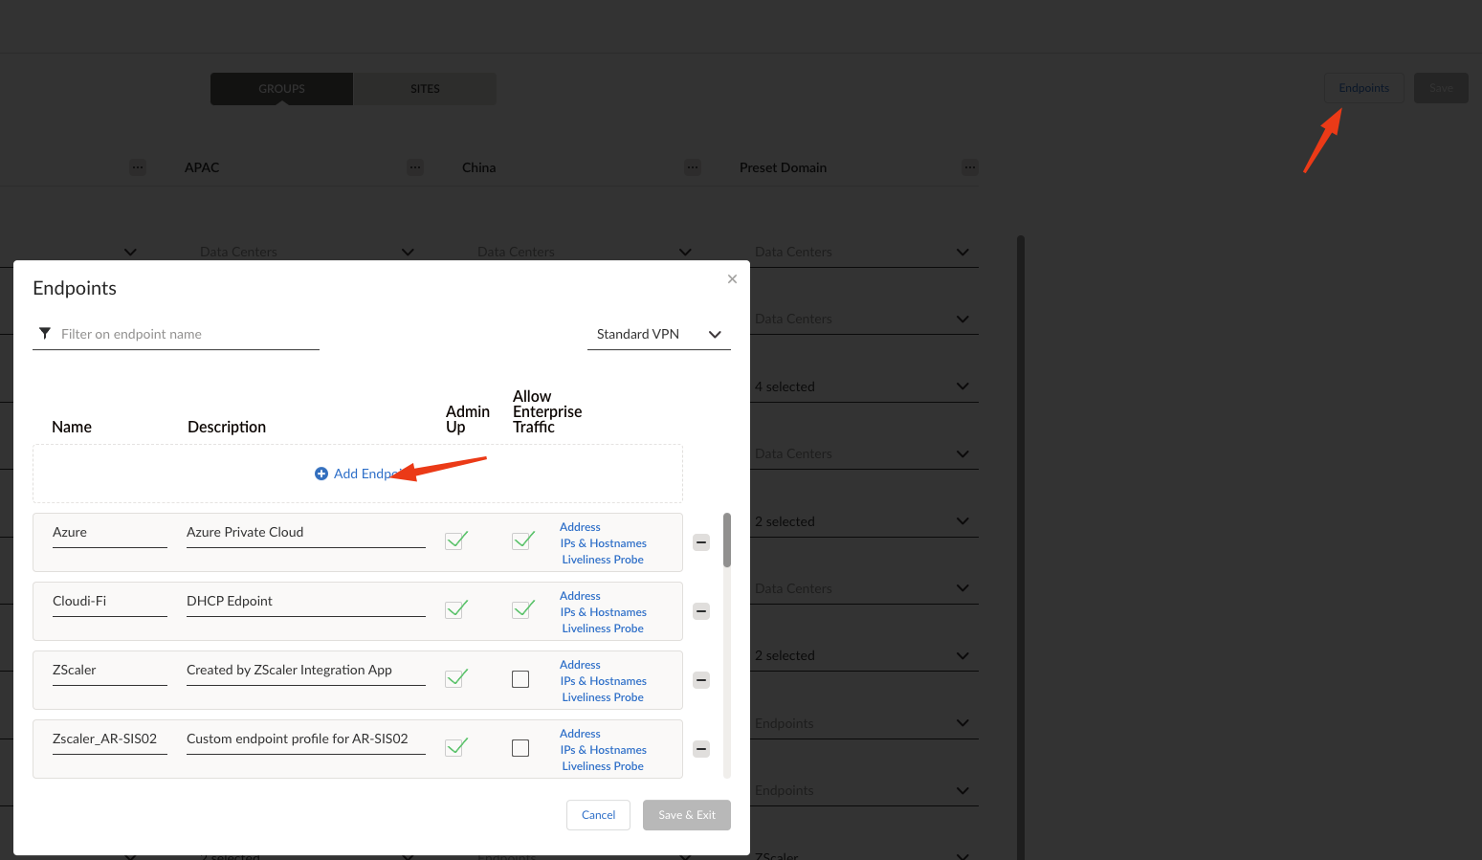Switch to the Groups tab
This screenshot has height=860, width=1482.
tap(281, 89)
